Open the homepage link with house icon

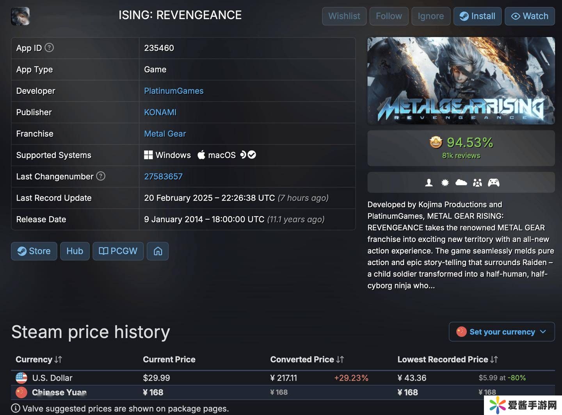[x=158, y=251]
